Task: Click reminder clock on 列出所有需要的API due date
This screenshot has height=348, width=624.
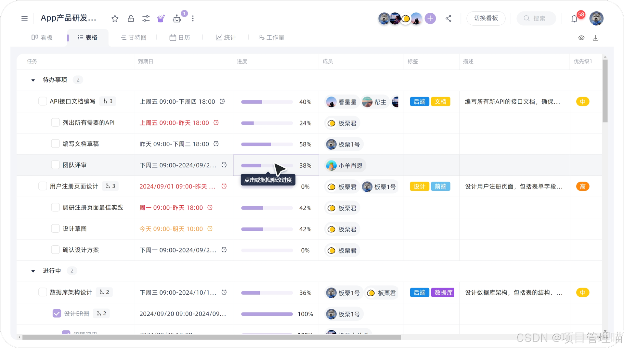Action: click(216, 123)
